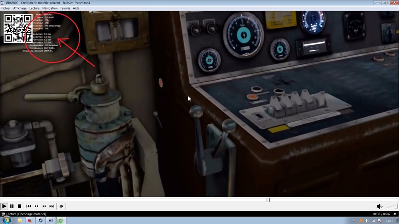The width and height of the screenshot is (399, 224).
Task: Click the system clock showing 14:42
Action: pos(389,221)
